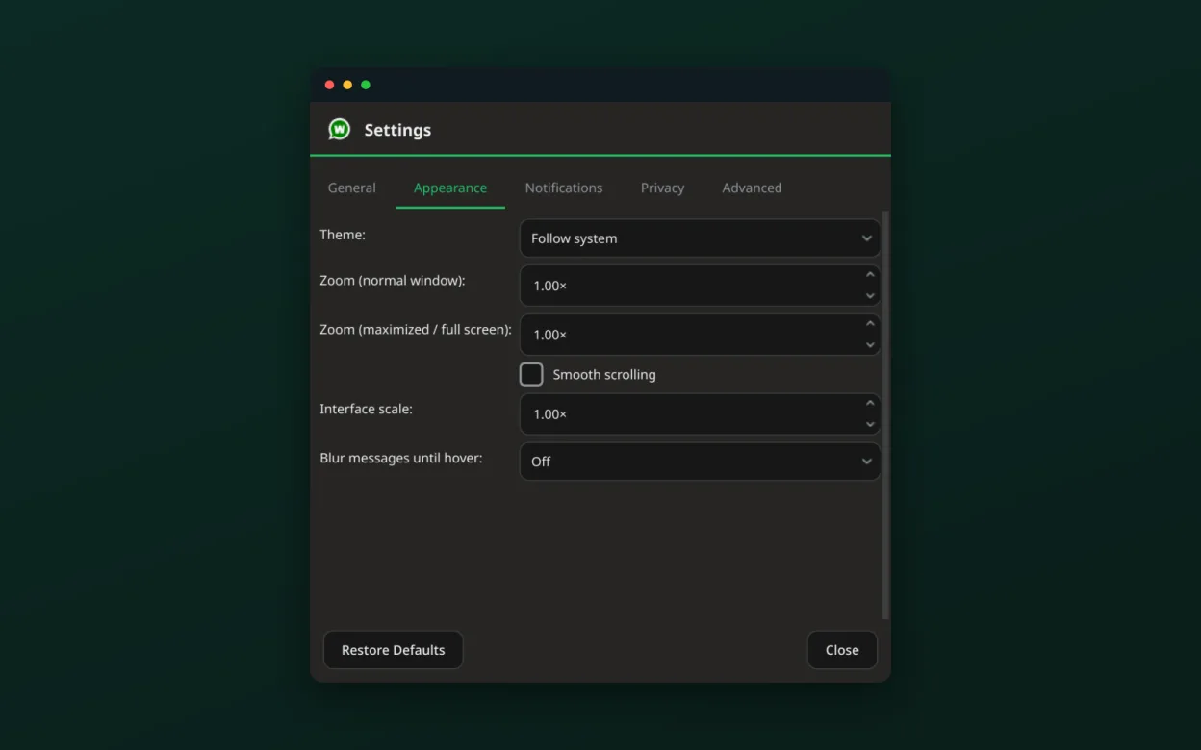Increase Zoom (maximized / full screen) value
This screenshot has height=750, width=1201.
(870, 324)
